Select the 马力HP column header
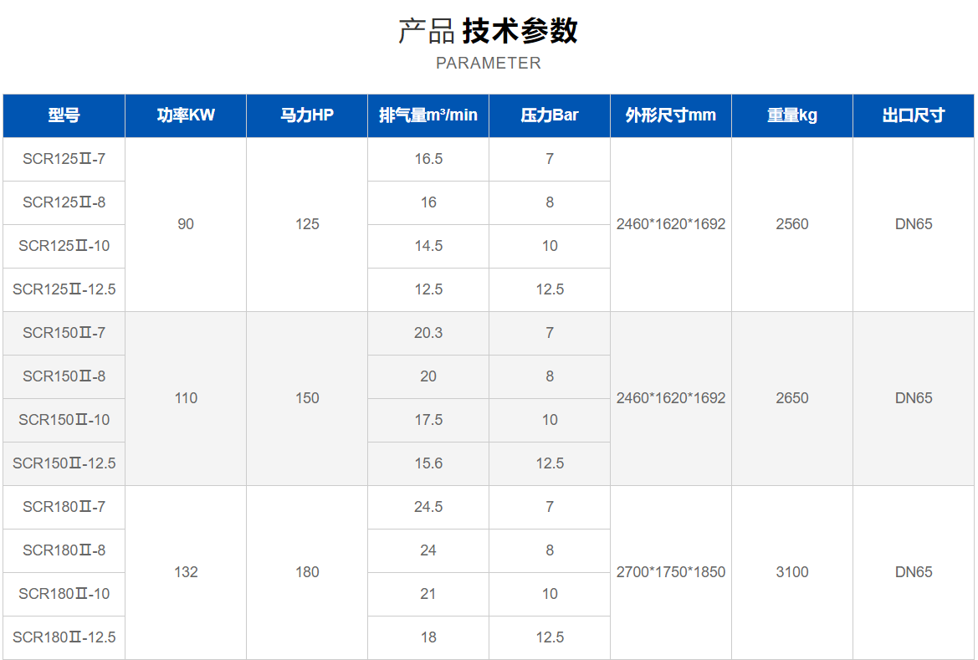Image resolution: width=978 pixels, height=660 pixels. 307,115
